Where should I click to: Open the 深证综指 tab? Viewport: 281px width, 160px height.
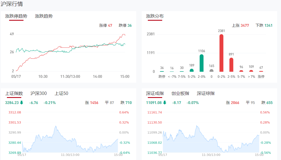[206, 94]
